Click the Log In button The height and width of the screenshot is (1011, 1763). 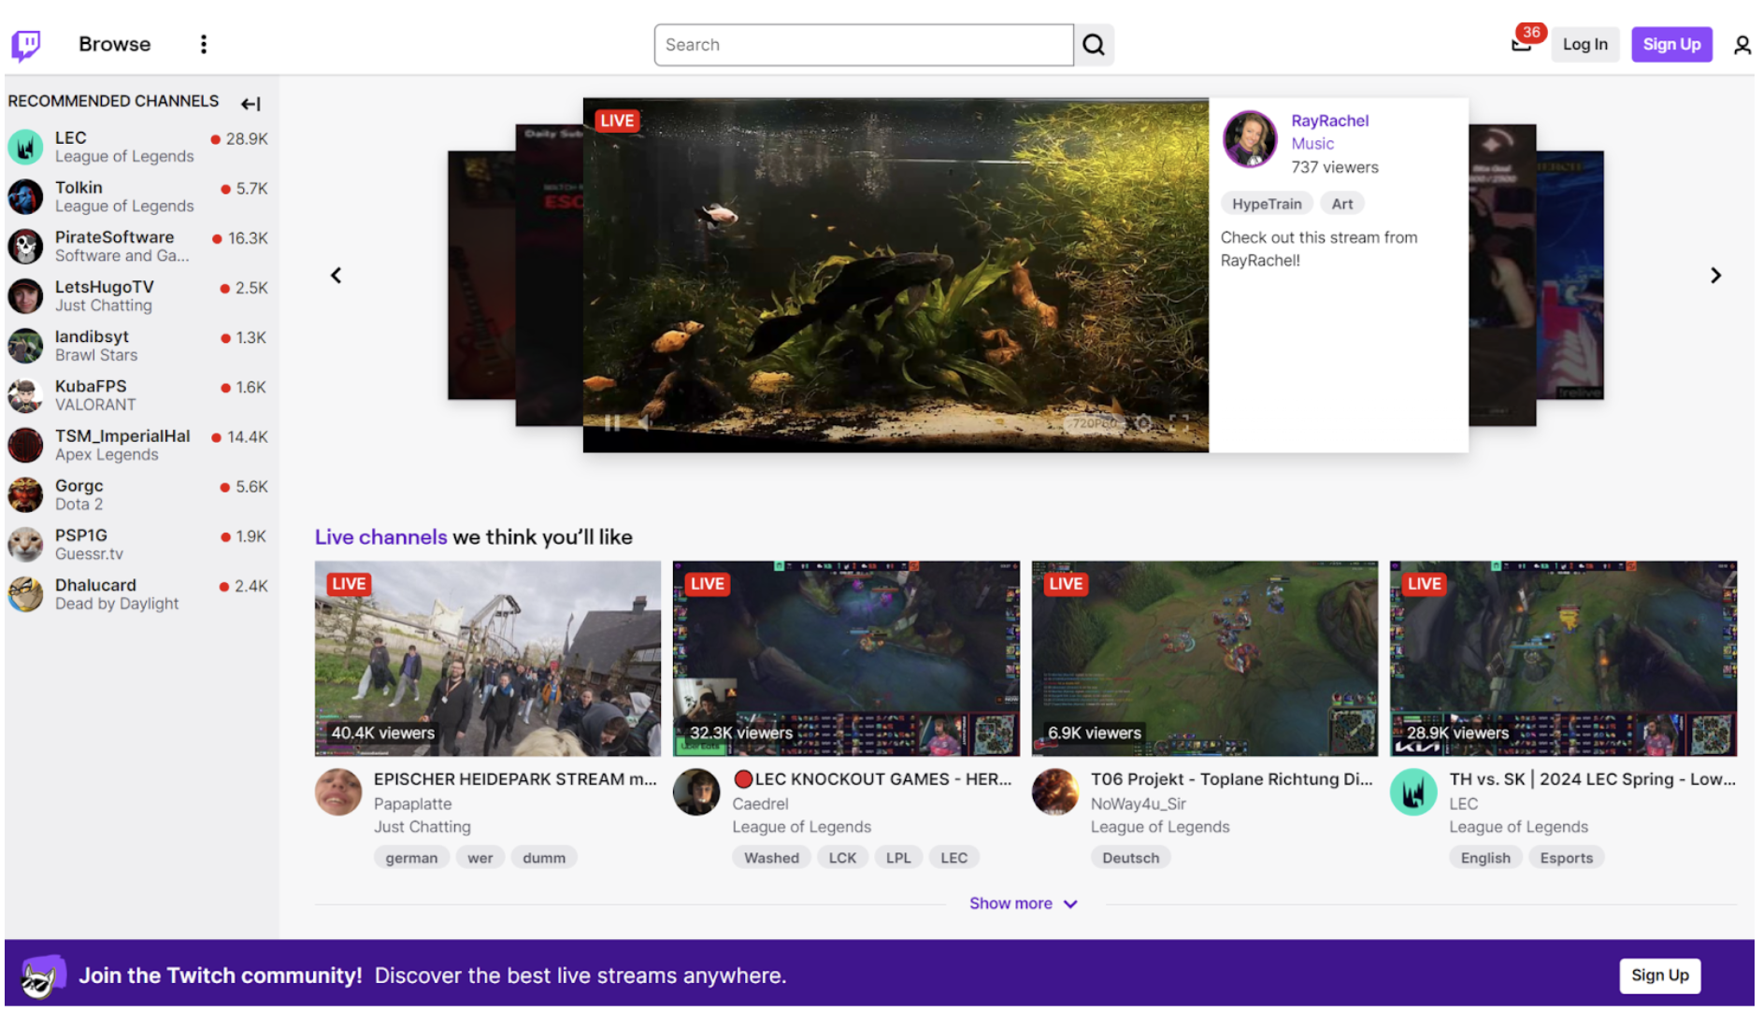pos(1584,44)
